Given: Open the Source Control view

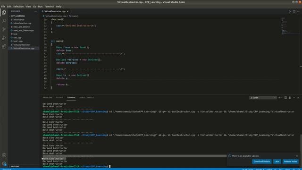Looking at the screenshot, I should coord(4,29).
